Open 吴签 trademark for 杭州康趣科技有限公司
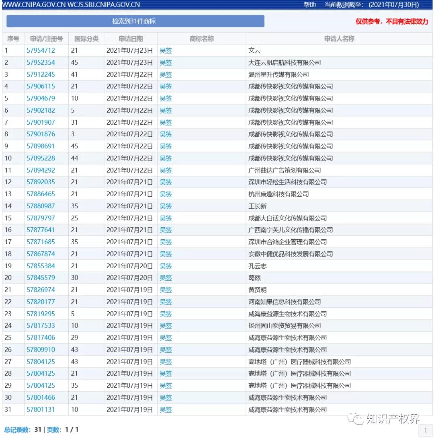 click(x=166, y=194)
